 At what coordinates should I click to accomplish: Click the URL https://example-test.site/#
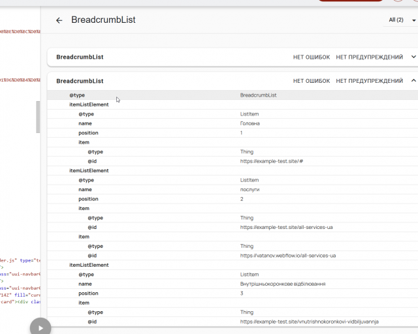coord(272,161)
